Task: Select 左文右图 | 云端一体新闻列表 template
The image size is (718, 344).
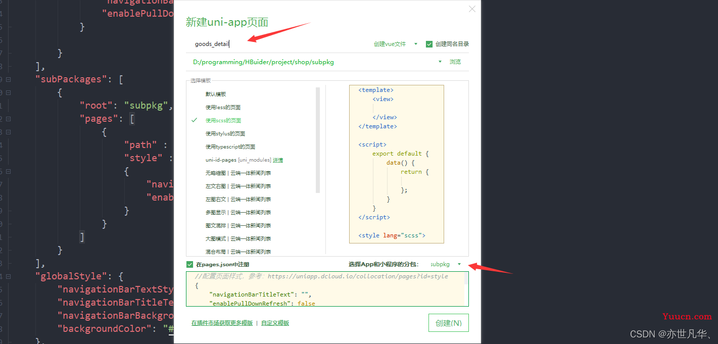Action: pos(238,186)
